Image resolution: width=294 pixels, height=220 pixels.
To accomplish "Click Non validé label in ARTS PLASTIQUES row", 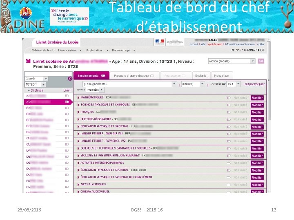I will (240, 185).
